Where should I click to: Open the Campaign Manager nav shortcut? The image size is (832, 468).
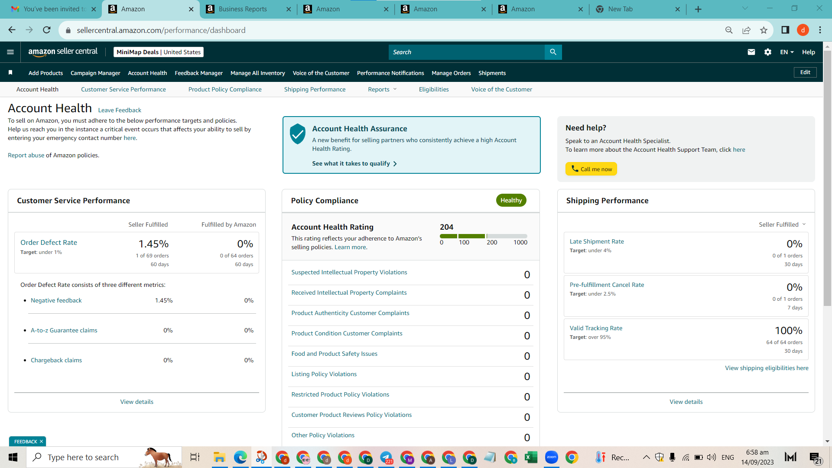95,73
